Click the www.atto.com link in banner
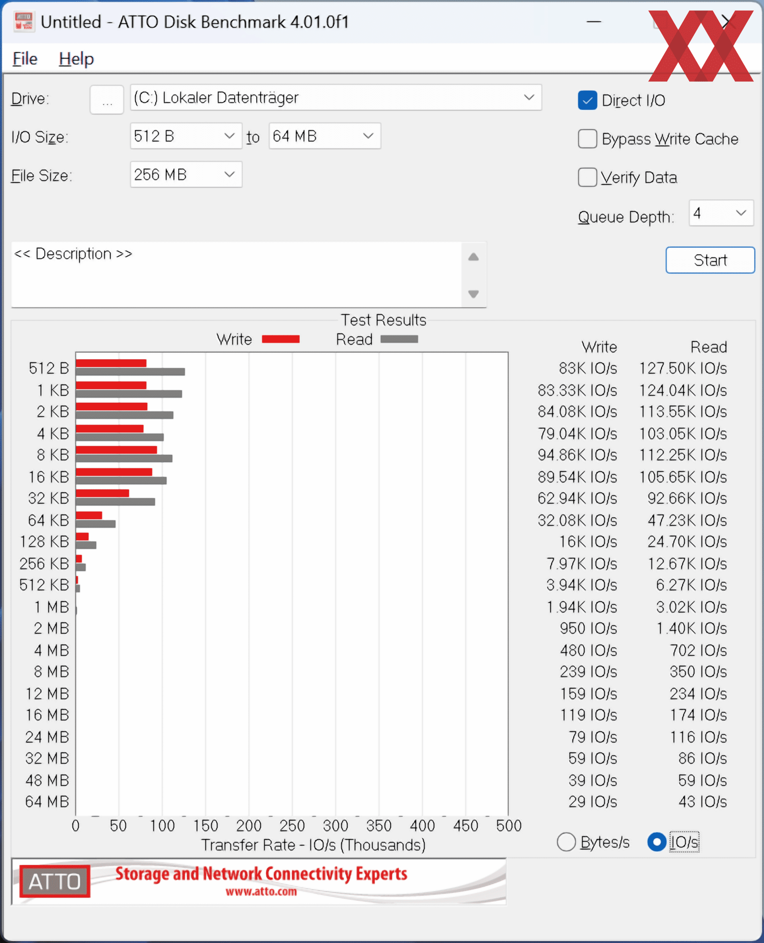 261,892
